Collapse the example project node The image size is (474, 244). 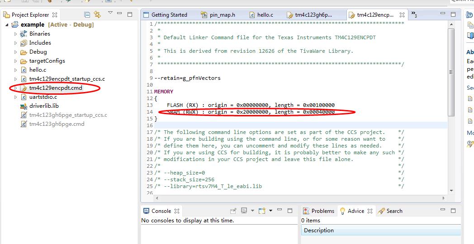coord(7,25)
